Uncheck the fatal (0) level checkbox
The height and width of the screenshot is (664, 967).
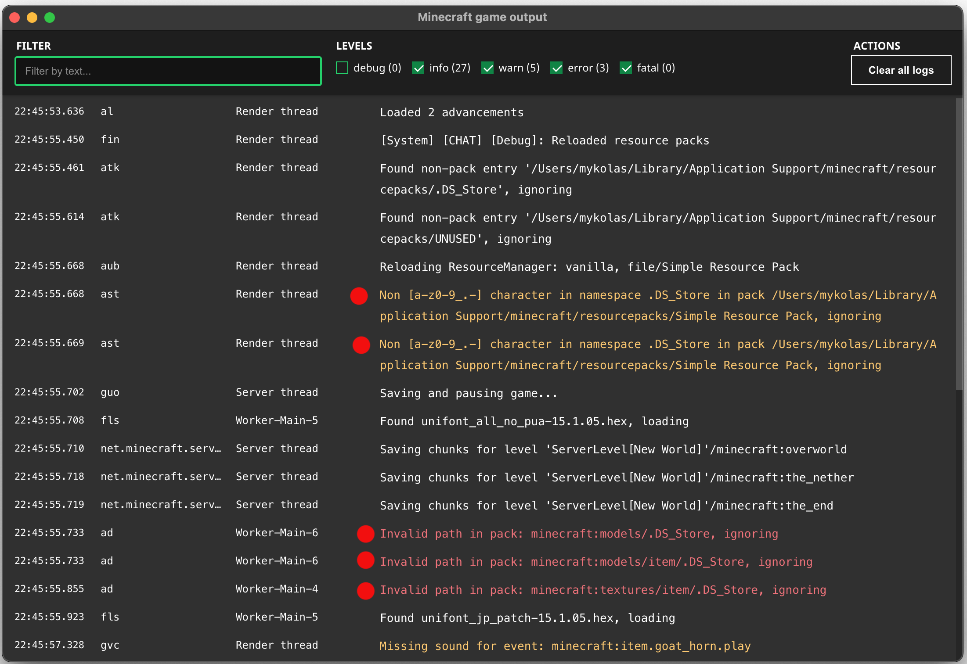(x=626, y=68)
